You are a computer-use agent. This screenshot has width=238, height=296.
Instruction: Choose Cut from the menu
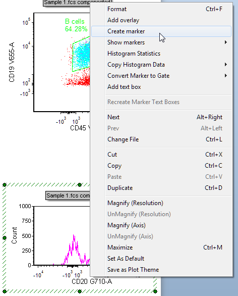point(161,155)
